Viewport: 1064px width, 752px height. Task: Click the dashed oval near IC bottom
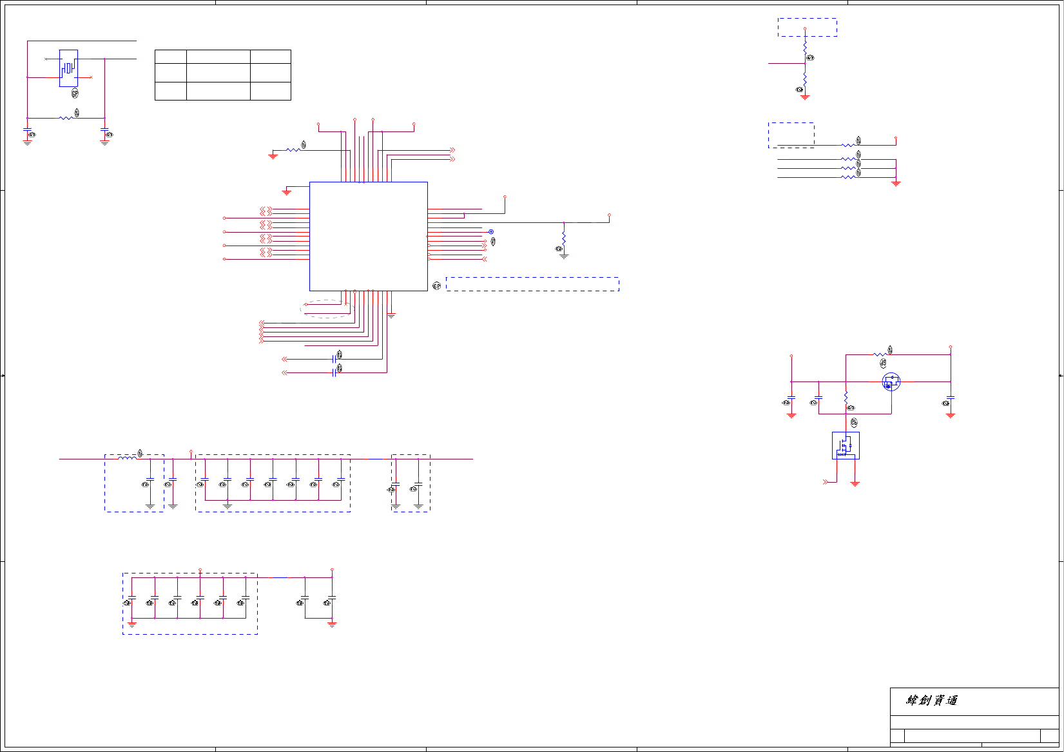click(327, 309)
